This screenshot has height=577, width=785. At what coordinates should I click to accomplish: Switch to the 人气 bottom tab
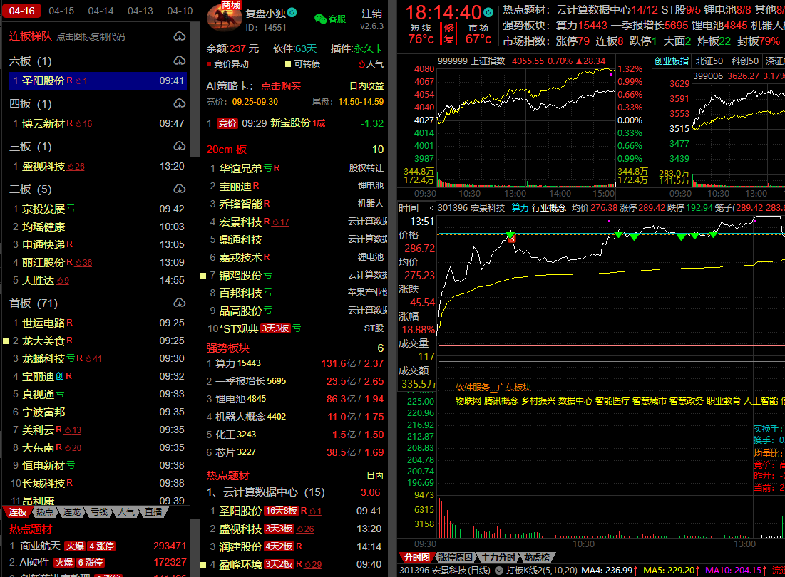tap(127, 512)
